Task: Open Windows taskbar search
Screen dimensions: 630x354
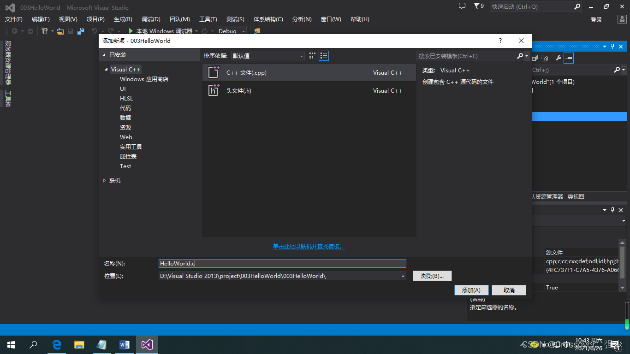Action: 33,344
